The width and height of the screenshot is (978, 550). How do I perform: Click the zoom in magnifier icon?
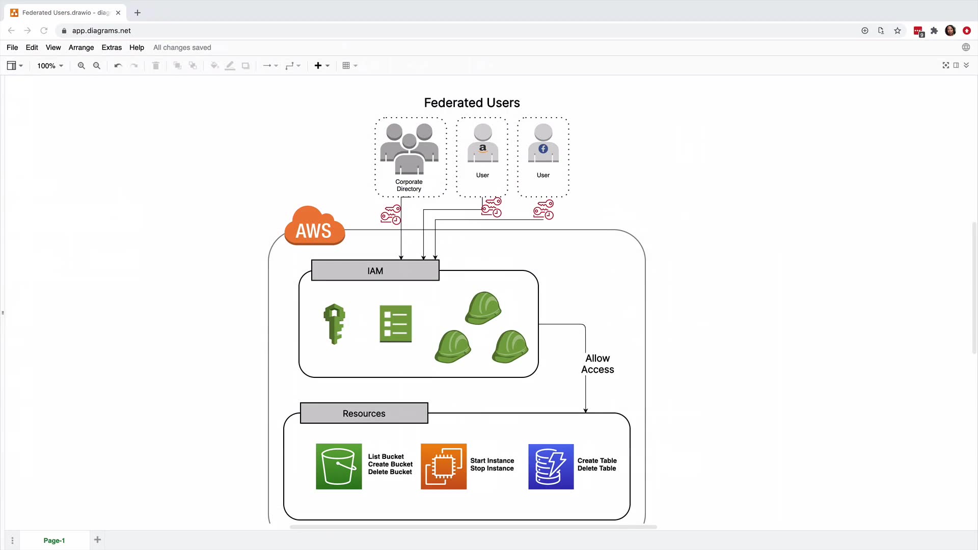pos(81,66)
